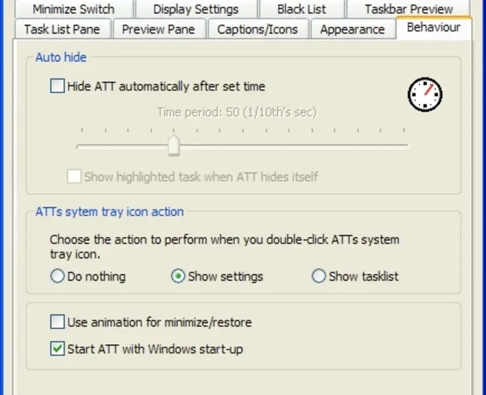Viewport: 486px width, 395px height.
Task: Select the Behaviour tab
Action: point(433,28)
